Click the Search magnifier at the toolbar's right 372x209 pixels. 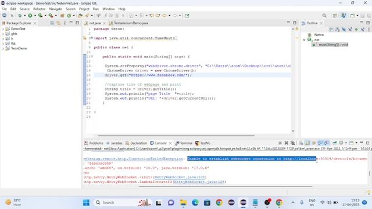pyautogui.click(x=324, y=16)
